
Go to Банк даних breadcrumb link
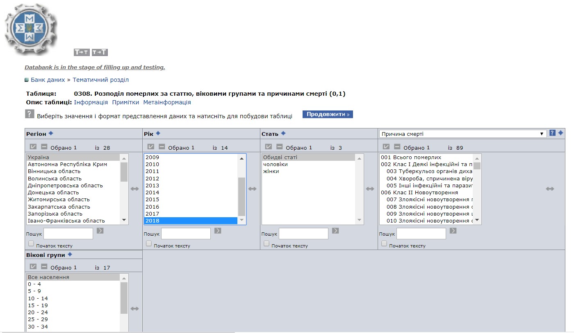pyautogui.click(x=48, y=80)
